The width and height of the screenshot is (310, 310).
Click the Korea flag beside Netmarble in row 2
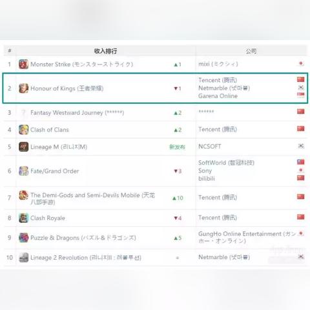coord(301,88)
